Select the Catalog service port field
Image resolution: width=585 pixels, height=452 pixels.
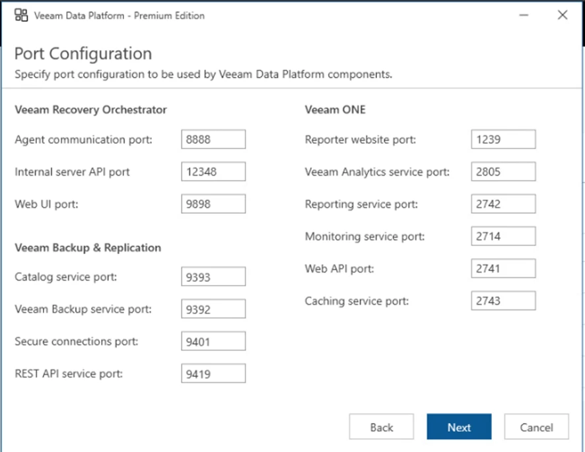point(213,276)
